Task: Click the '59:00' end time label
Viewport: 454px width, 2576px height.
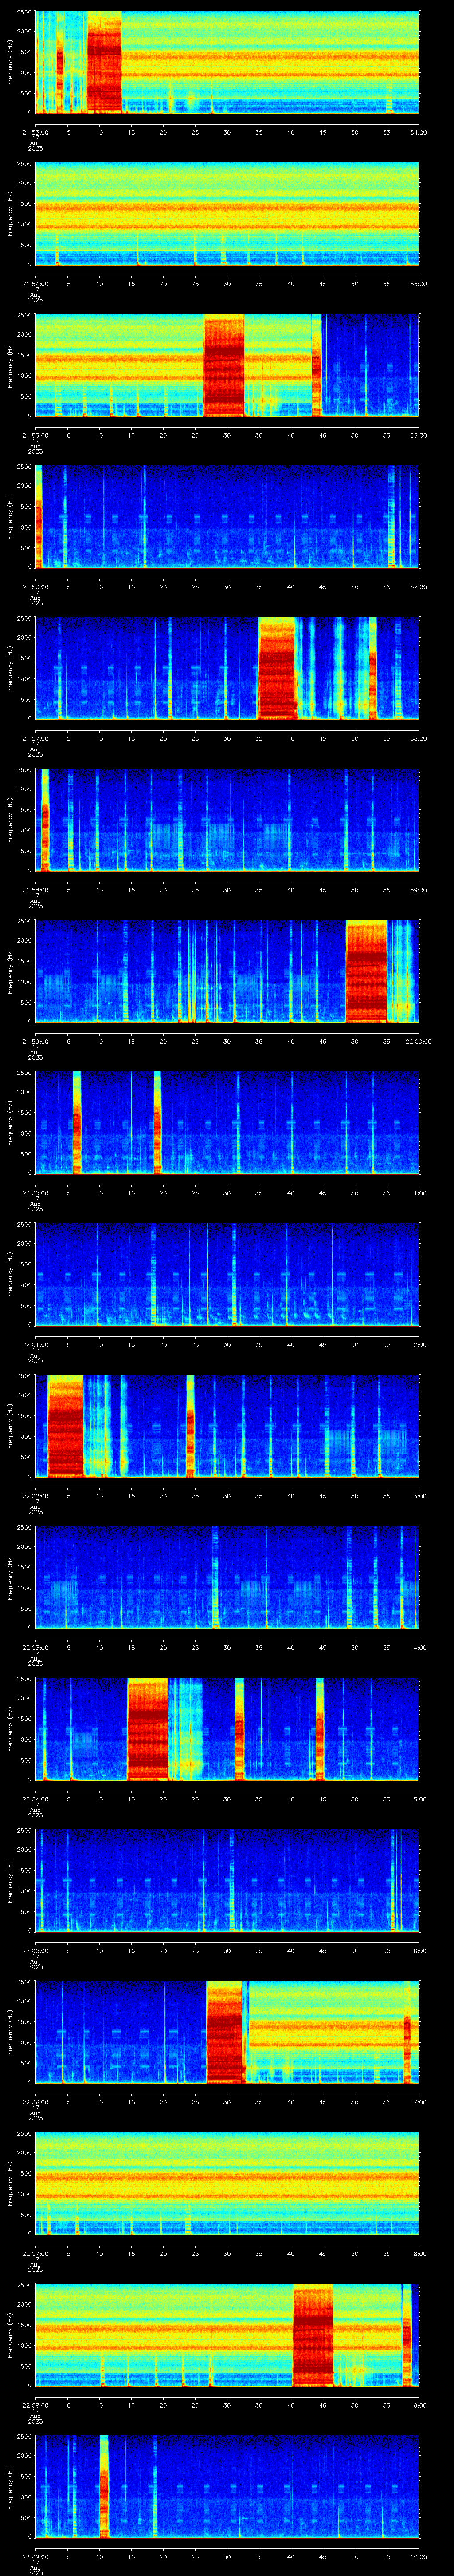Action: pos(419,890)
